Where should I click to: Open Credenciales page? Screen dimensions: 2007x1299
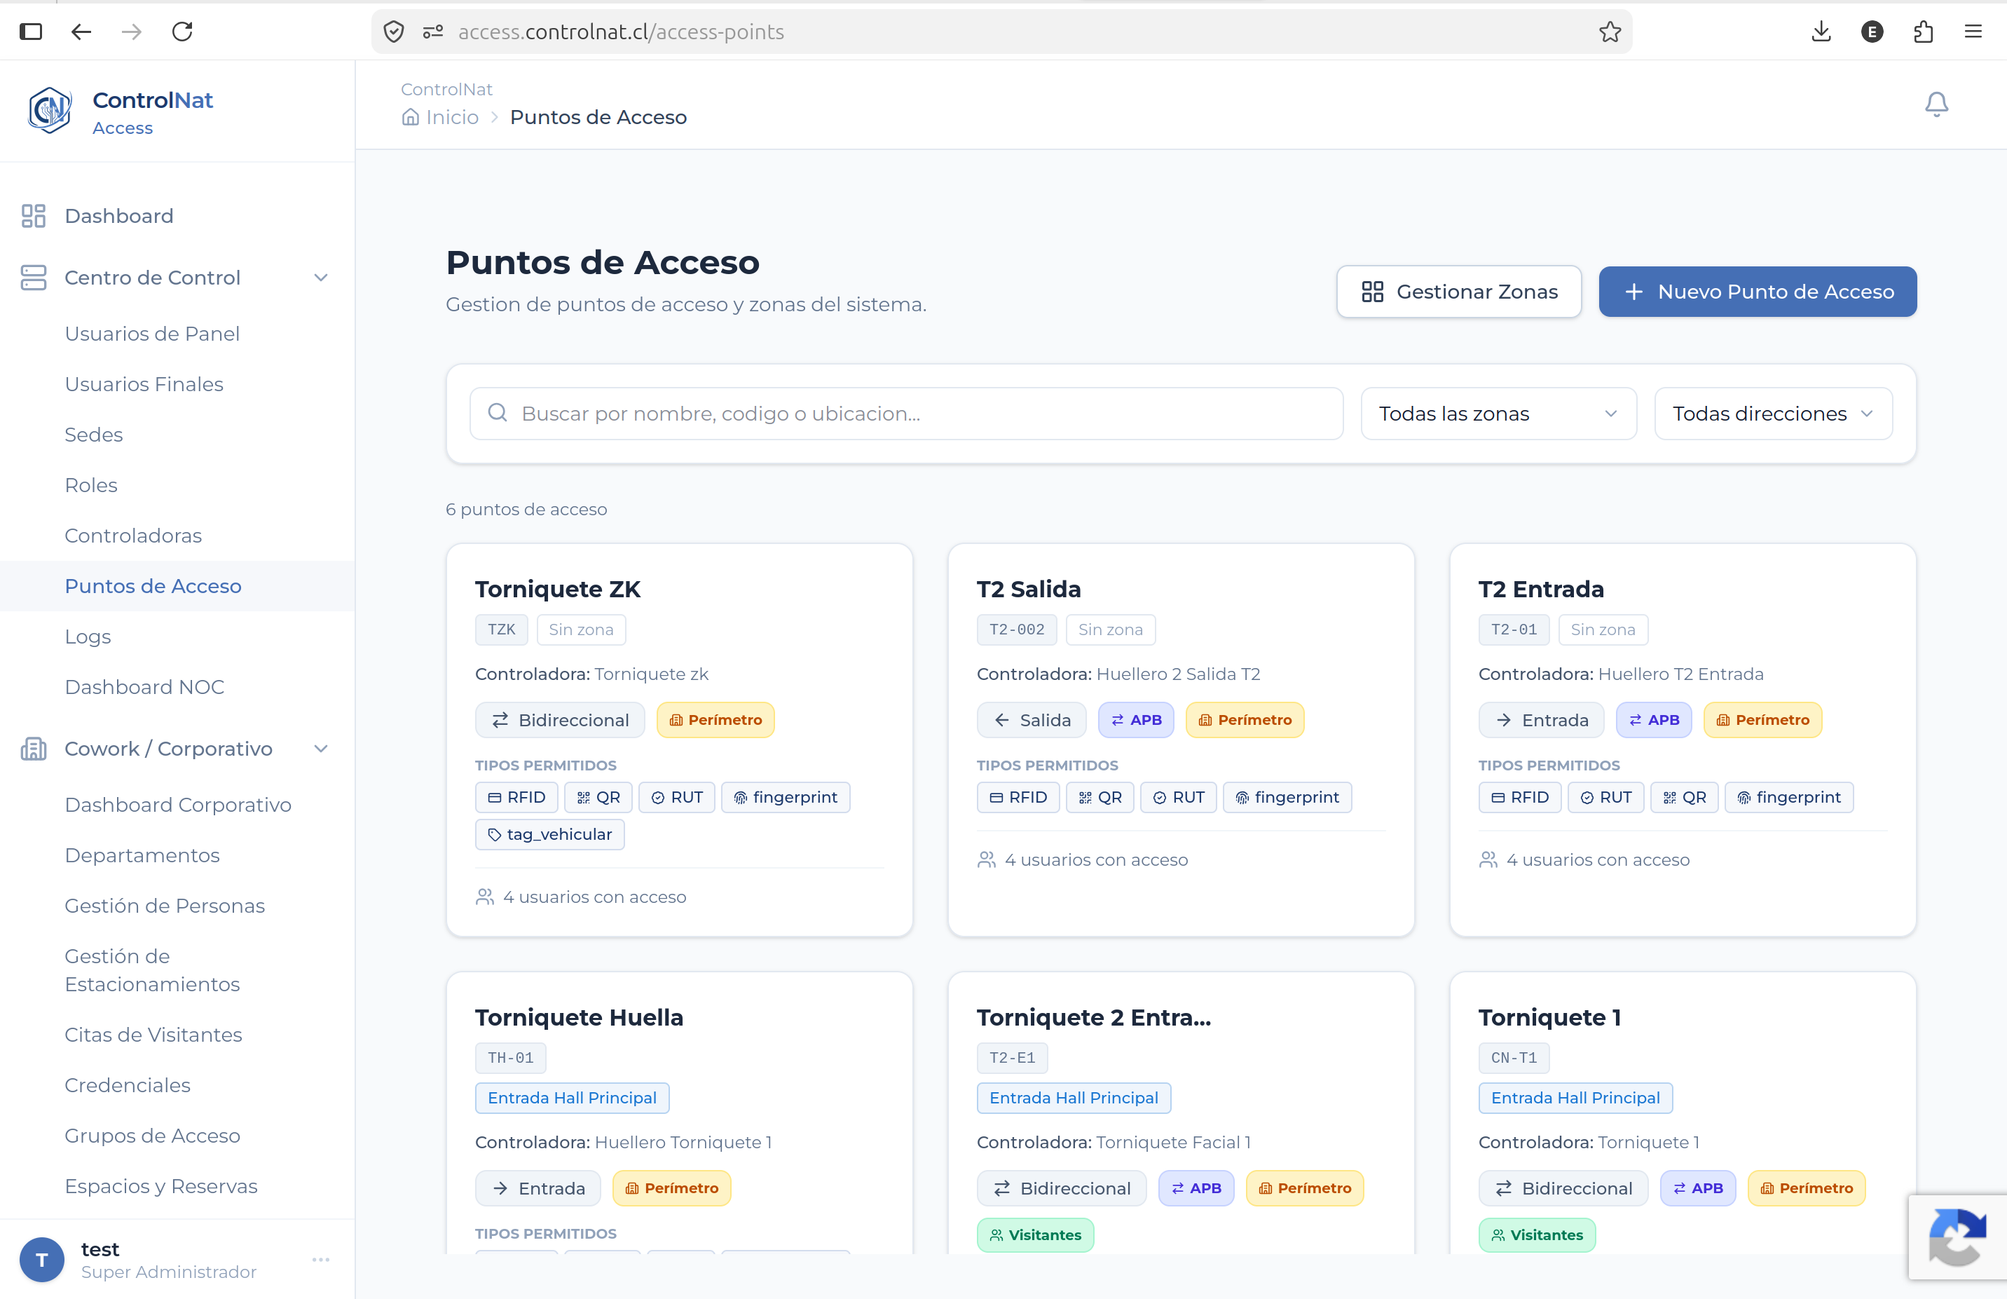[128, 1086]
